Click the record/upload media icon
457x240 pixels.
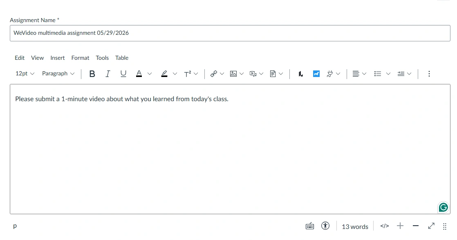pos(253,74)
